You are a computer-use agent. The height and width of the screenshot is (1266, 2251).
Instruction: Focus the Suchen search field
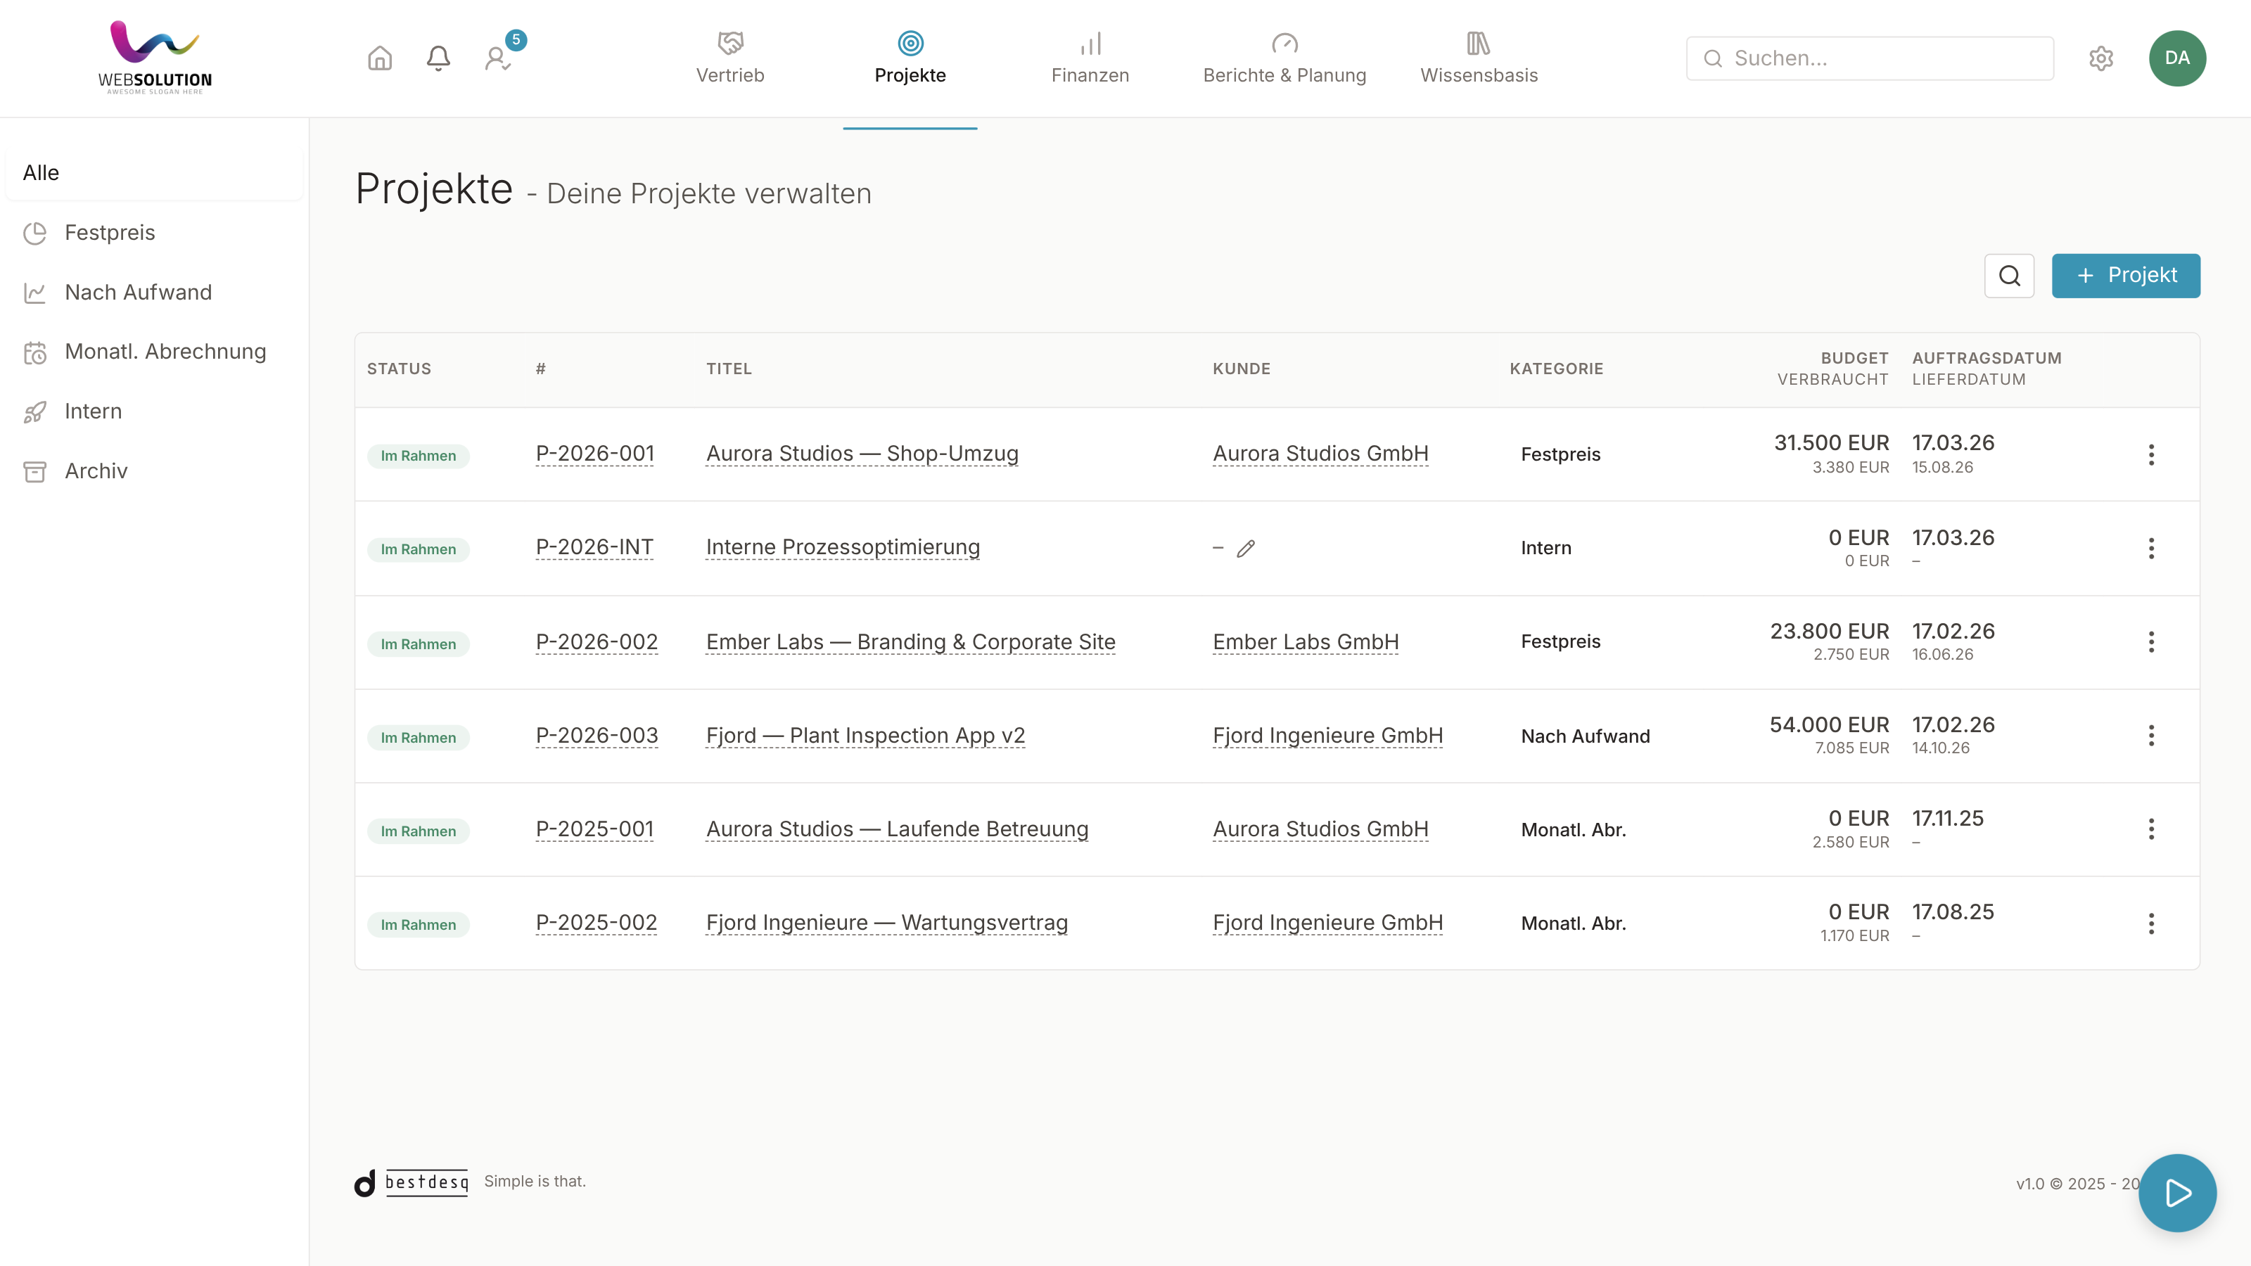(x=1869, y=58)
